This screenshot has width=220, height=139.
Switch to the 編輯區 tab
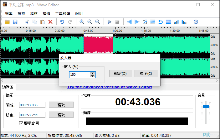8,87
